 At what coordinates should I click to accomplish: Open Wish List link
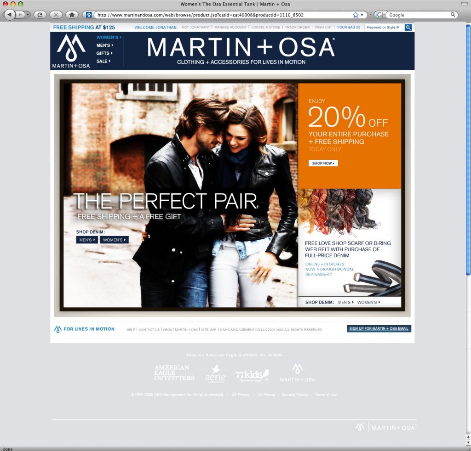point(323,27)
